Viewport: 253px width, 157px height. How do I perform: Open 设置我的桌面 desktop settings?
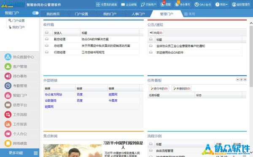coord(107,5)
